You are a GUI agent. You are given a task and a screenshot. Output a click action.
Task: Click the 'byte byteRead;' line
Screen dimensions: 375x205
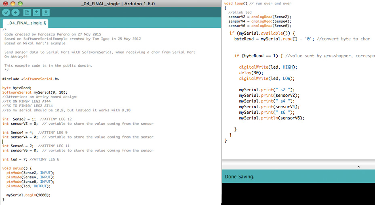pos(17,88)
